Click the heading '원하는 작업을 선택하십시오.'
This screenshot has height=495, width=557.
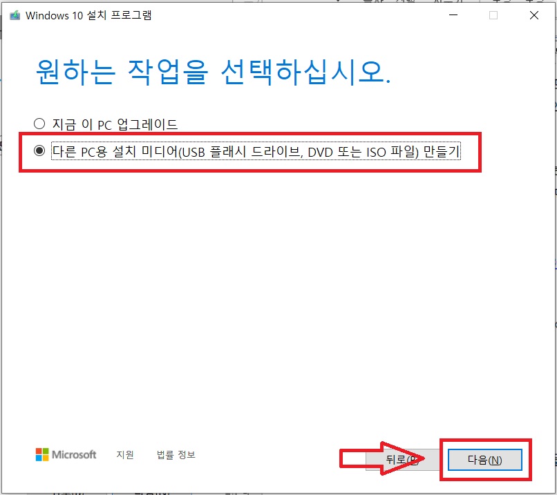213,72
